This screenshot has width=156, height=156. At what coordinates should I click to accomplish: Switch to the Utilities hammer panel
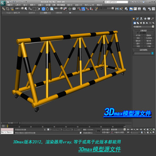(153, 19)
